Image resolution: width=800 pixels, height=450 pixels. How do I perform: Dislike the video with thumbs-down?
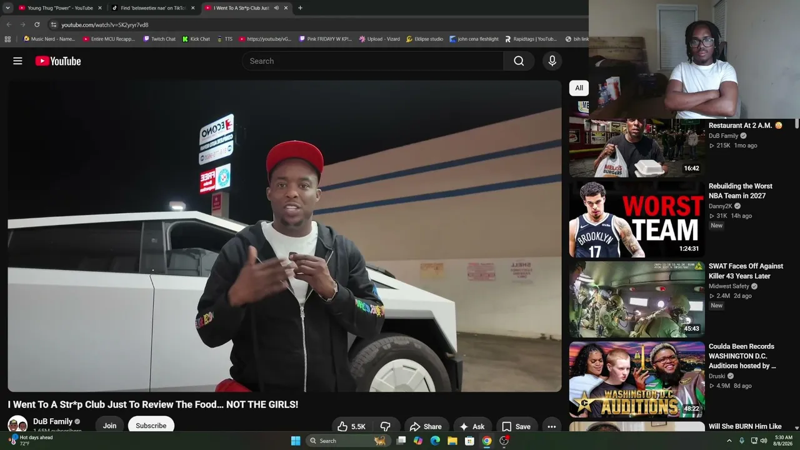click(386, 426)
